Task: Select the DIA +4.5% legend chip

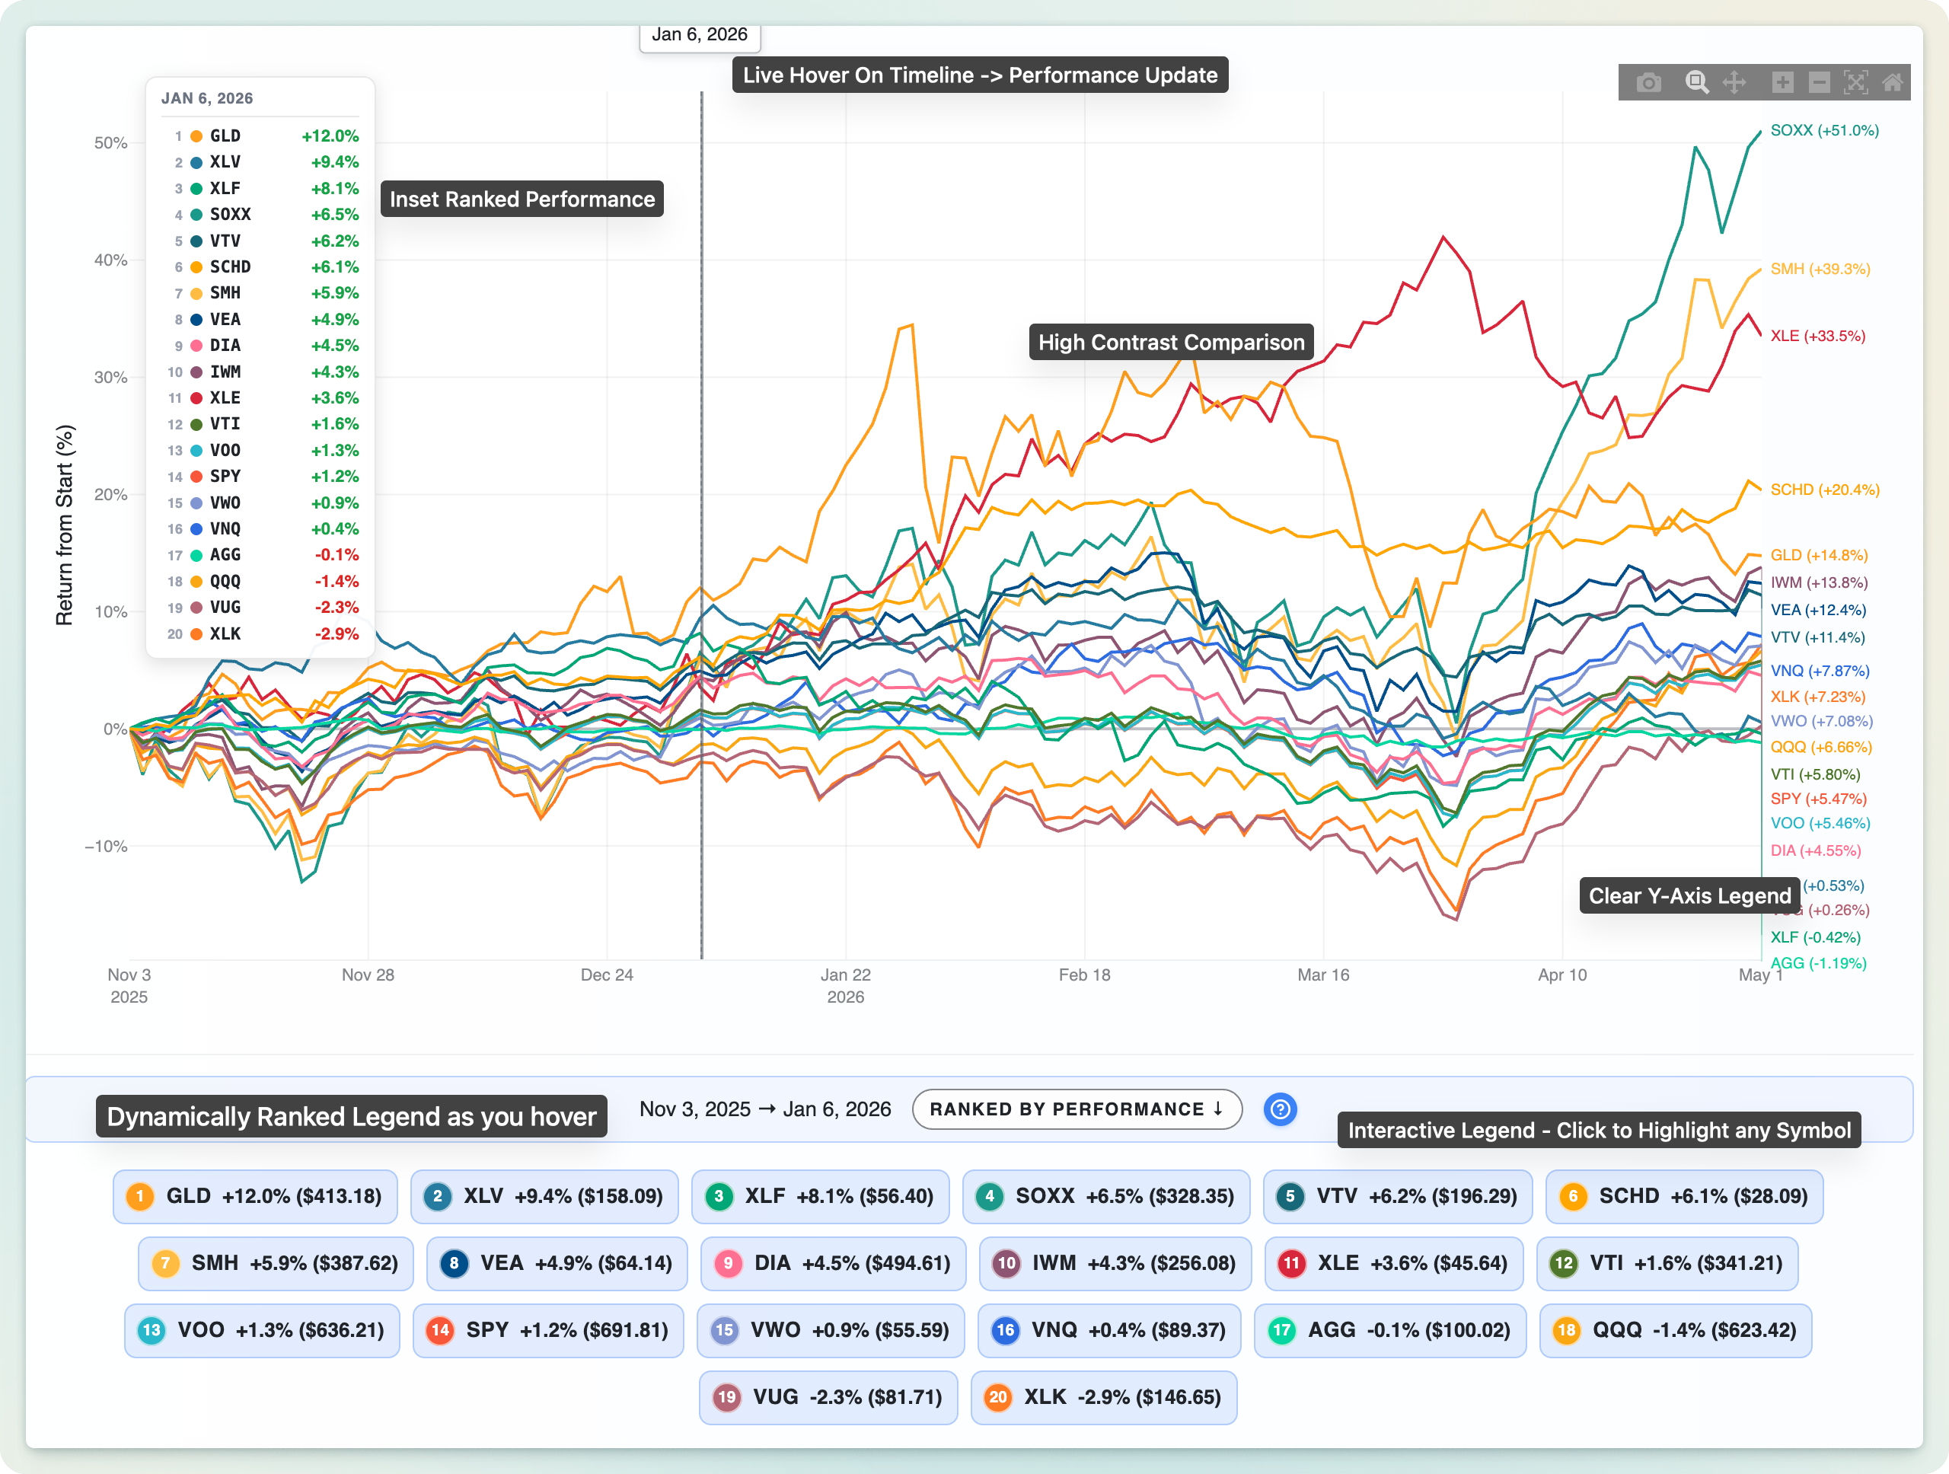Action: (x=833, y=1262)
